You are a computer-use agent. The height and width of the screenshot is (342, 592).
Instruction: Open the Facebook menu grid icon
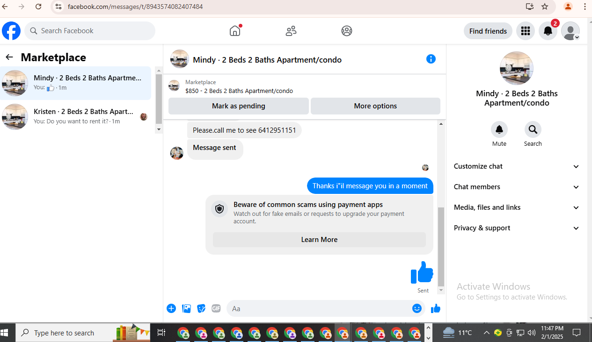526,31
